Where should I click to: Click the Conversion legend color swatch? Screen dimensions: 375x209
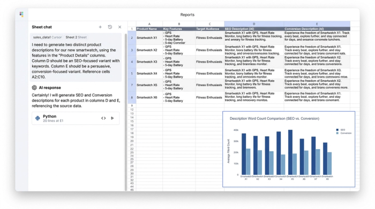(337, 133)
